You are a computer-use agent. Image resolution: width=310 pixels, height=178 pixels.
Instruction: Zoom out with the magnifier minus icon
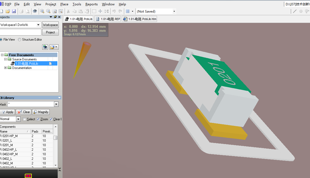(x=48, y=11)
